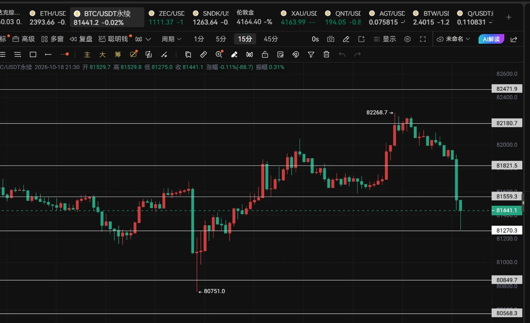530x323 pixels.
Task: Select the 45分 timeframe
Action: 271,39
